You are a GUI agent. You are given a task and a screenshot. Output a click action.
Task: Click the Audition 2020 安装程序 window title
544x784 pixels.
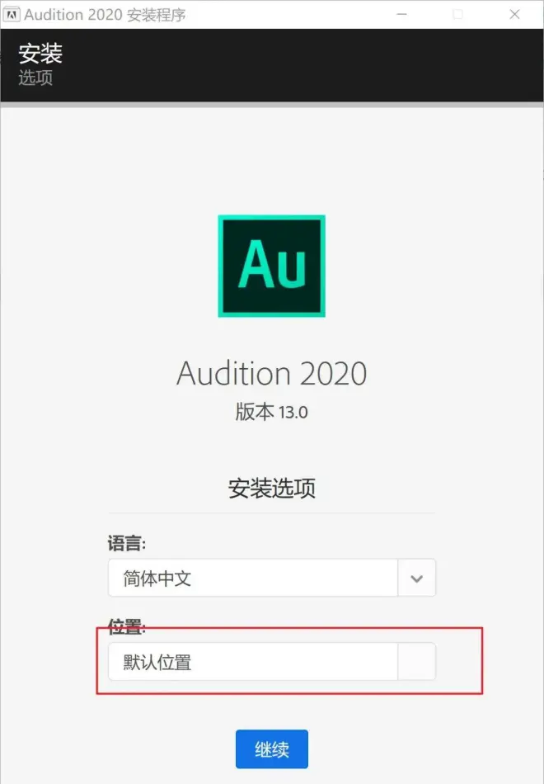coord(105,15)
